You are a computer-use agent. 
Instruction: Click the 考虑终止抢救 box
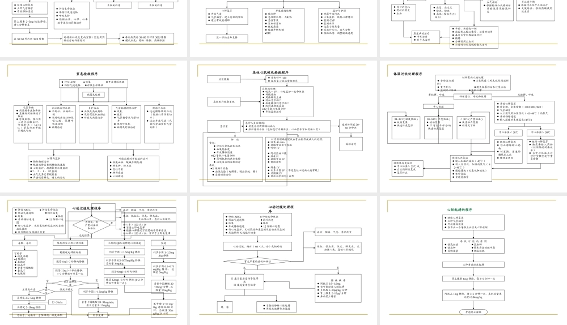(x=473, y=312)
